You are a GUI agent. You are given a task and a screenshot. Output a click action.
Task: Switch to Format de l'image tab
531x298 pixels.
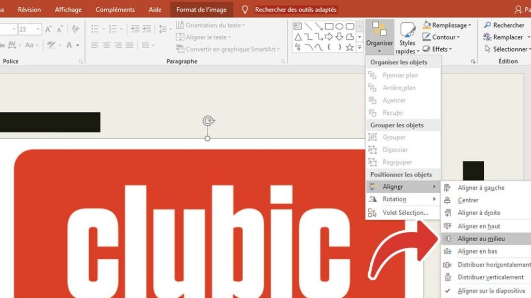point(202,9)
